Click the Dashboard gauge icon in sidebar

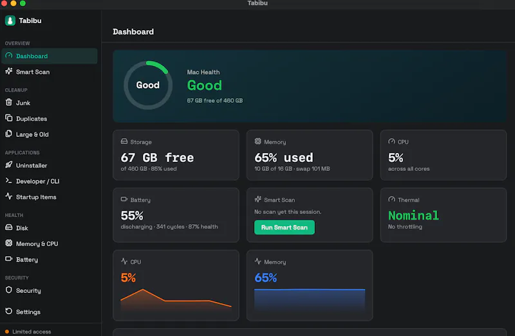pos(9,56)
